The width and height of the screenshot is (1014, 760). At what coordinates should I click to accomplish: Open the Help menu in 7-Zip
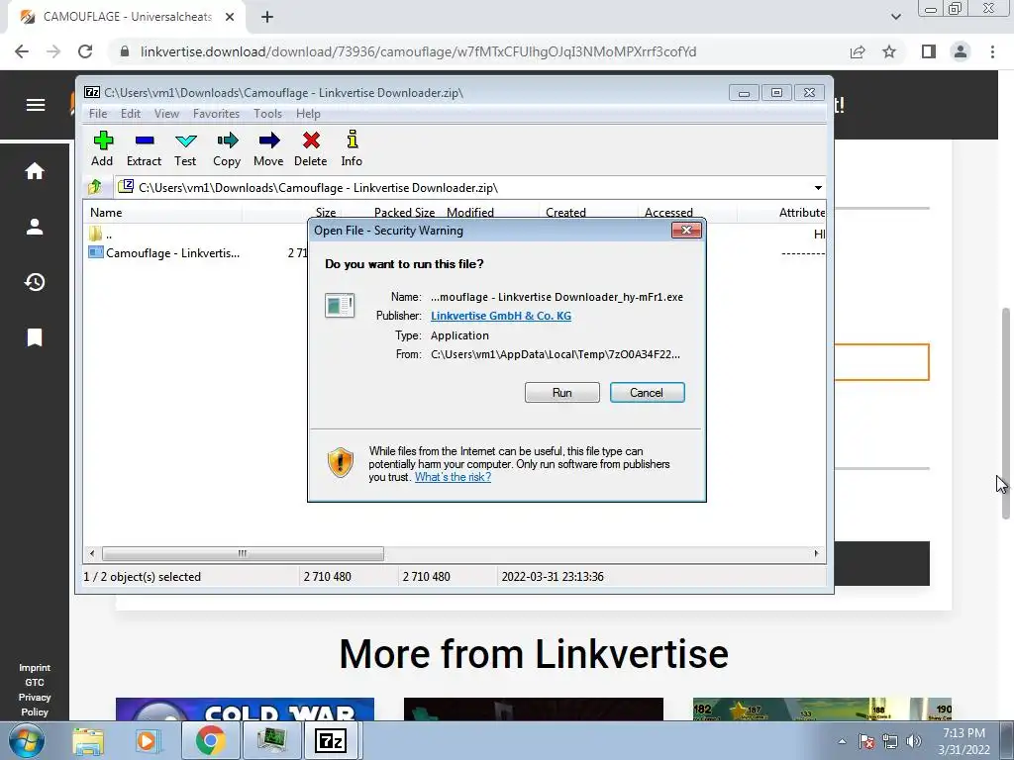click(309, 114)
